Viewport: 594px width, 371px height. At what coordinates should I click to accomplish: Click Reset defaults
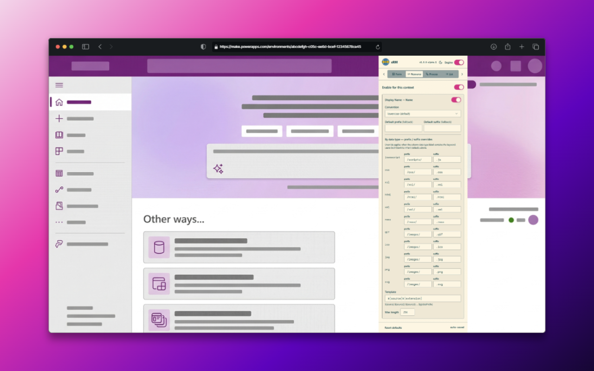click(x=393, y=327)
